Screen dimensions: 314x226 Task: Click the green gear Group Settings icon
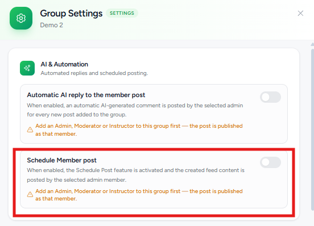pyautogui.click(x=21, y=18)
